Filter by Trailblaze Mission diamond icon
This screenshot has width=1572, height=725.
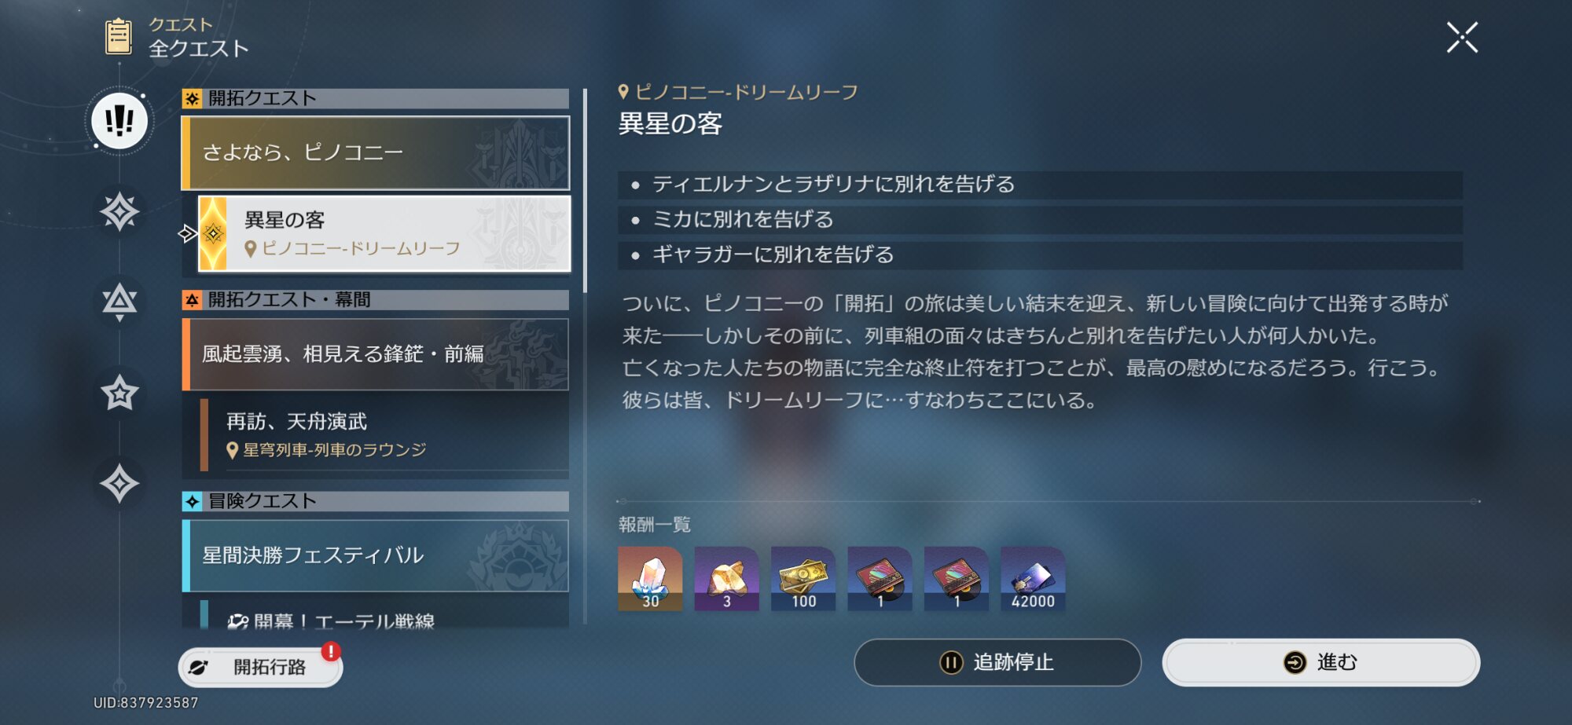[x=119, y=211]
